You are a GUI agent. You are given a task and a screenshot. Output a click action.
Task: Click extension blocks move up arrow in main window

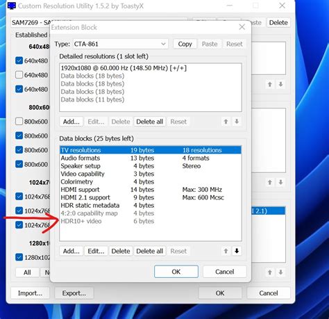[x=270, y=272]
